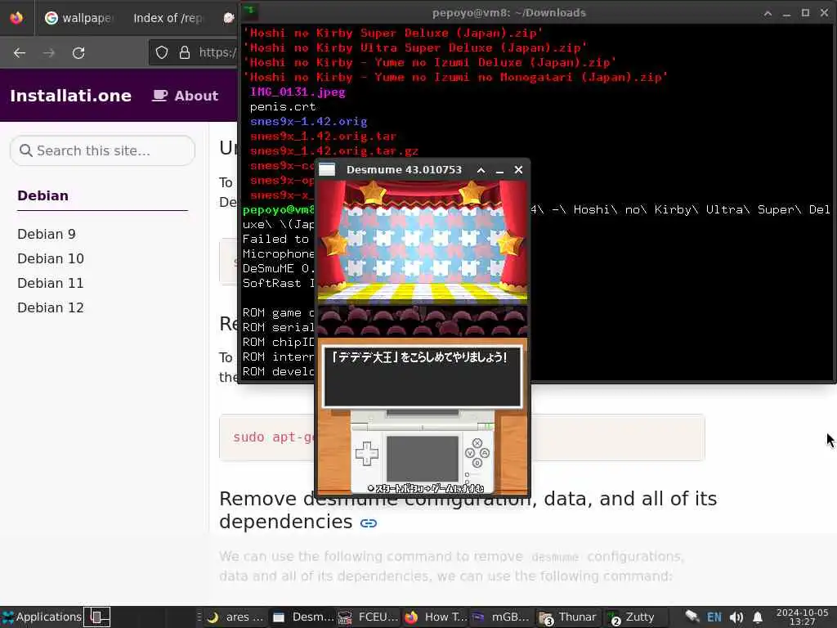Click the taskbar window list handle
This screenshot has height=628, width=837.
199,617
